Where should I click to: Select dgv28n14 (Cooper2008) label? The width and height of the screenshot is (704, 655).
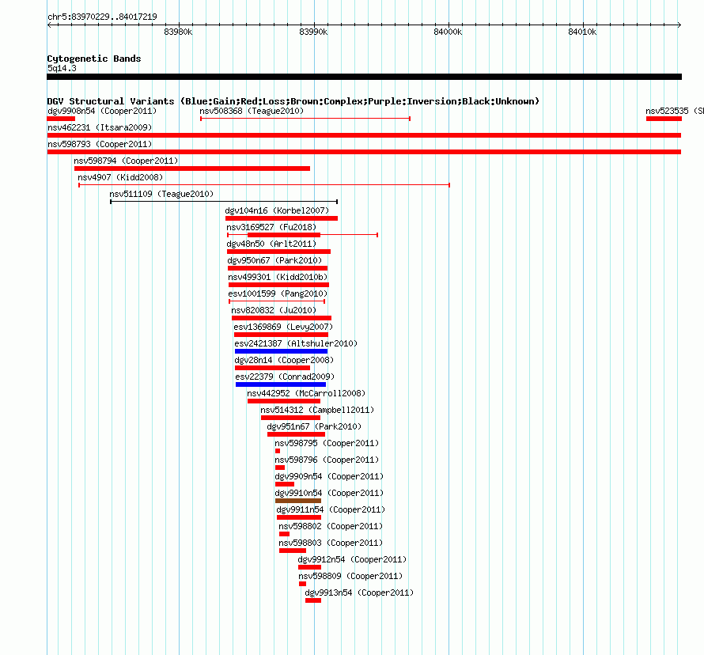pyautogui.click(x=284, y=360)
